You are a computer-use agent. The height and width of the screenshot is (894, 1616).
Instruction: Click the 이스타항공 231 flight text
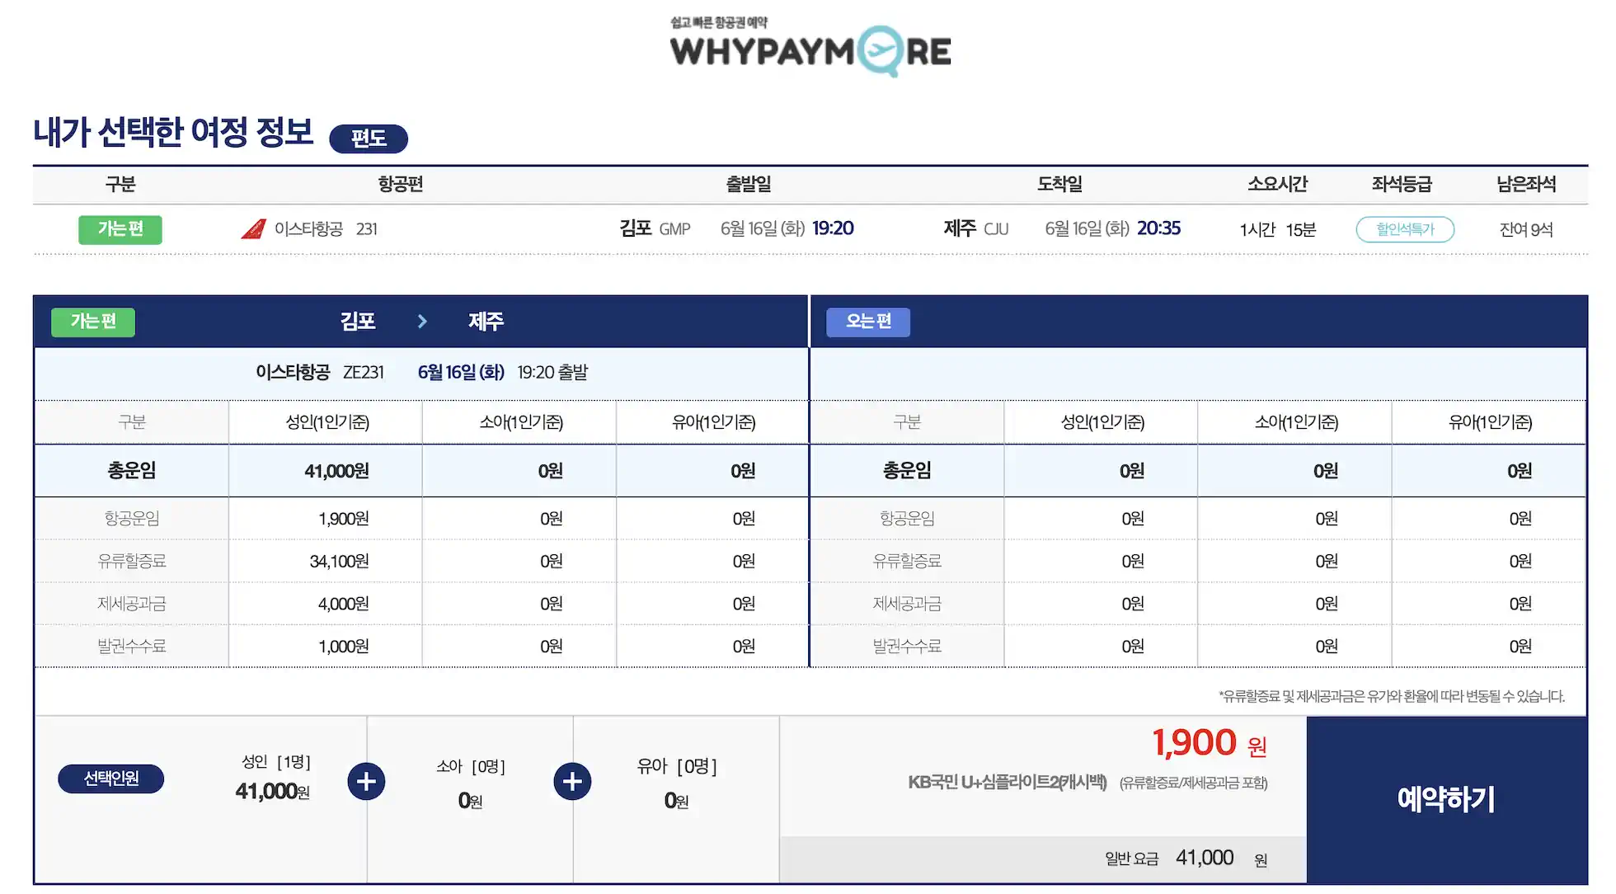point(326,229)
